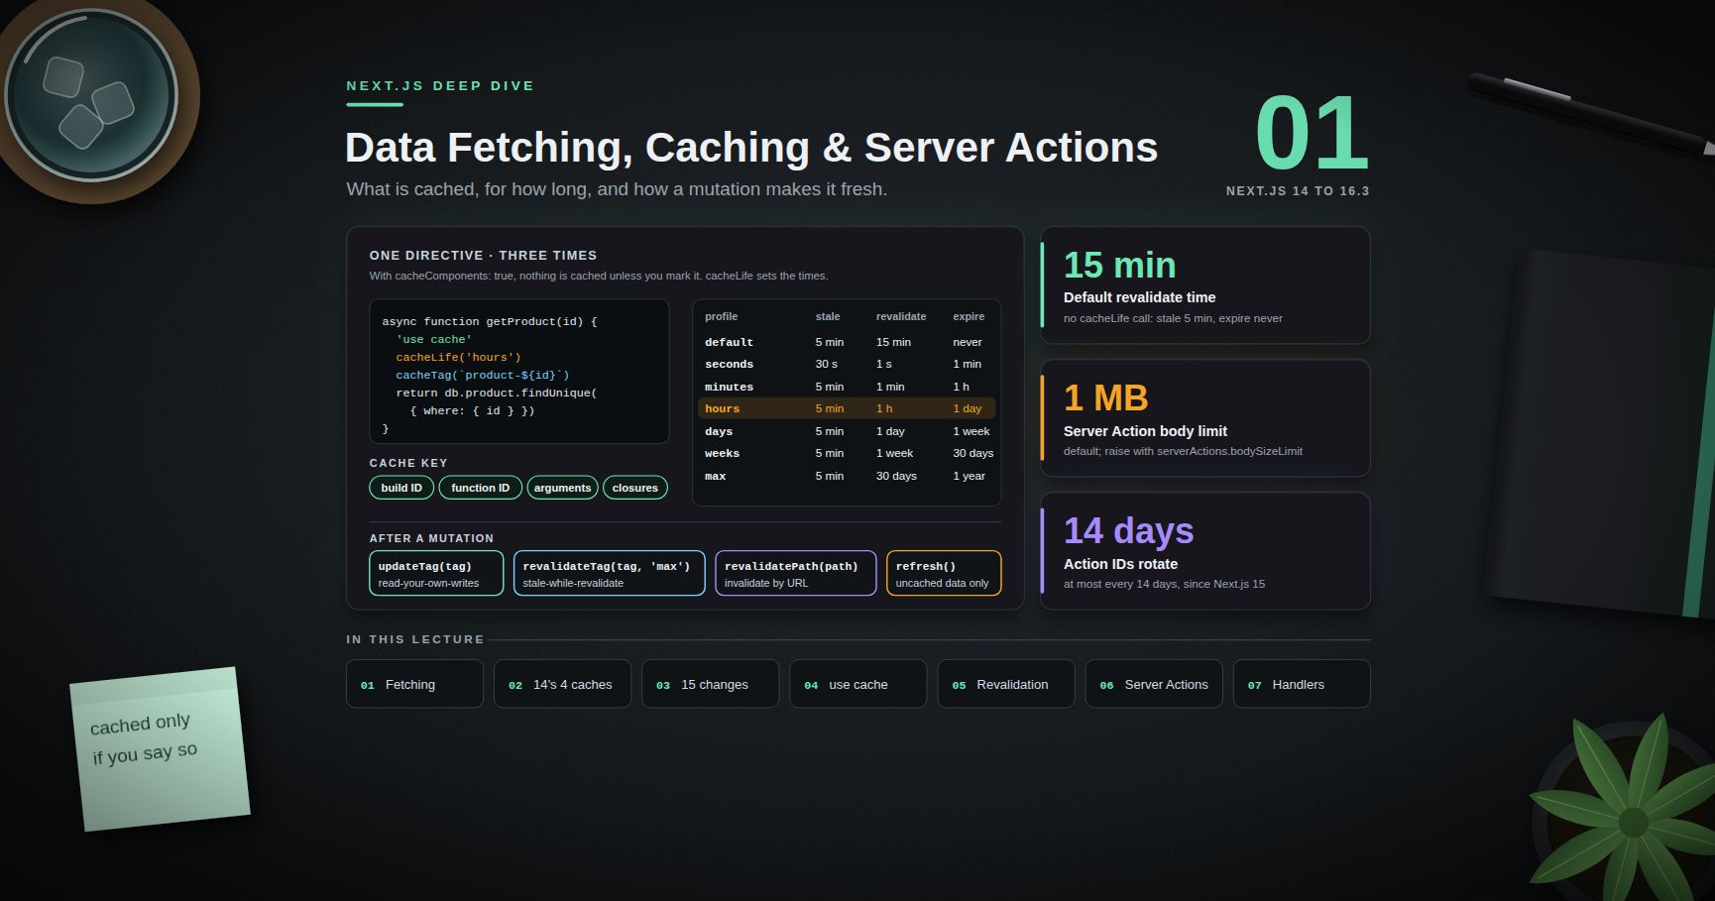This screenshot has height=901, width=1715.
Task: Select the max profile row label
Action: (x=715, y=476)
